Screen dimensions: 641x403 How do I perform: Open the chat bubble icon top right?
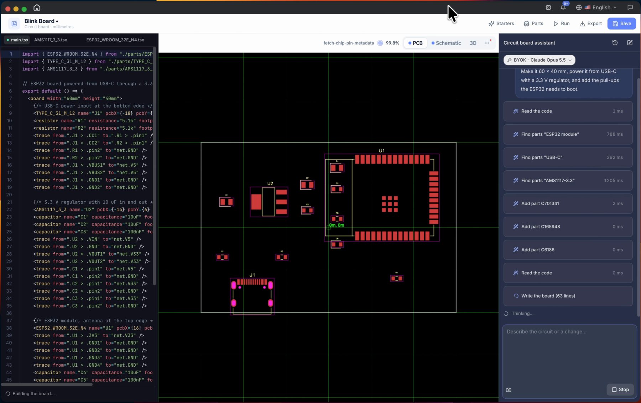(x=630, y=7)
